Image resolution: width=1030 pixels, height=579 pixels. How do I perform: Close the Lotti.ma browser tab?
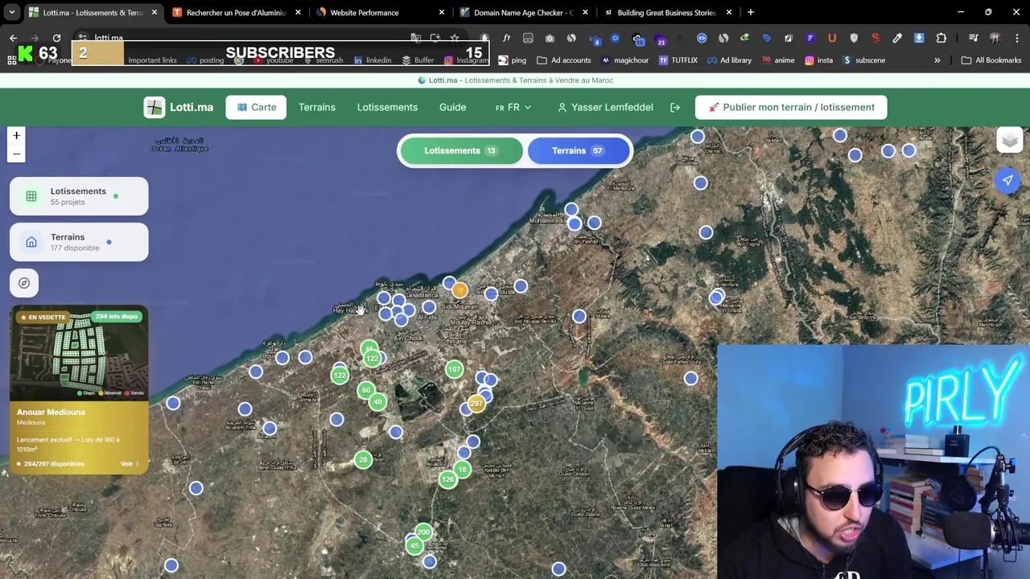154,12
